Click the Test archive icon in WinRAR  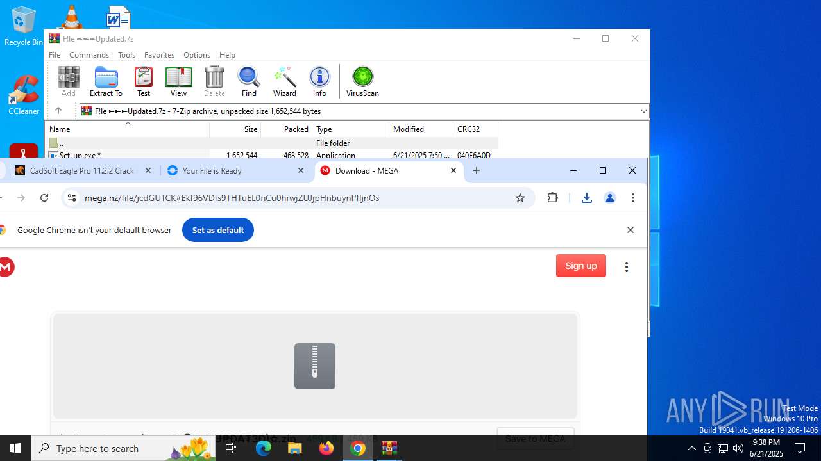pos(144,81)
